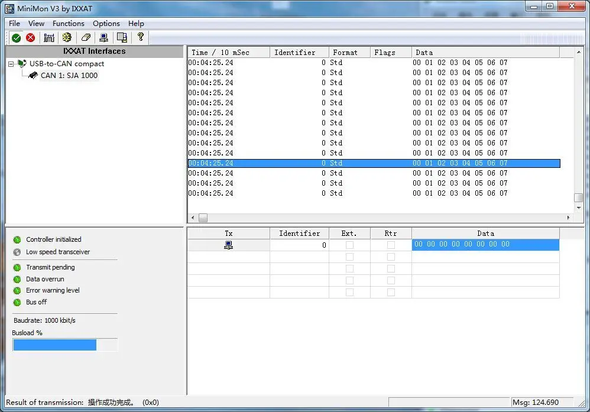Image resolution: width=590 pixels, height=412 pixels.
Task: Click the Bus off status LED
Action: coord(17,302)
